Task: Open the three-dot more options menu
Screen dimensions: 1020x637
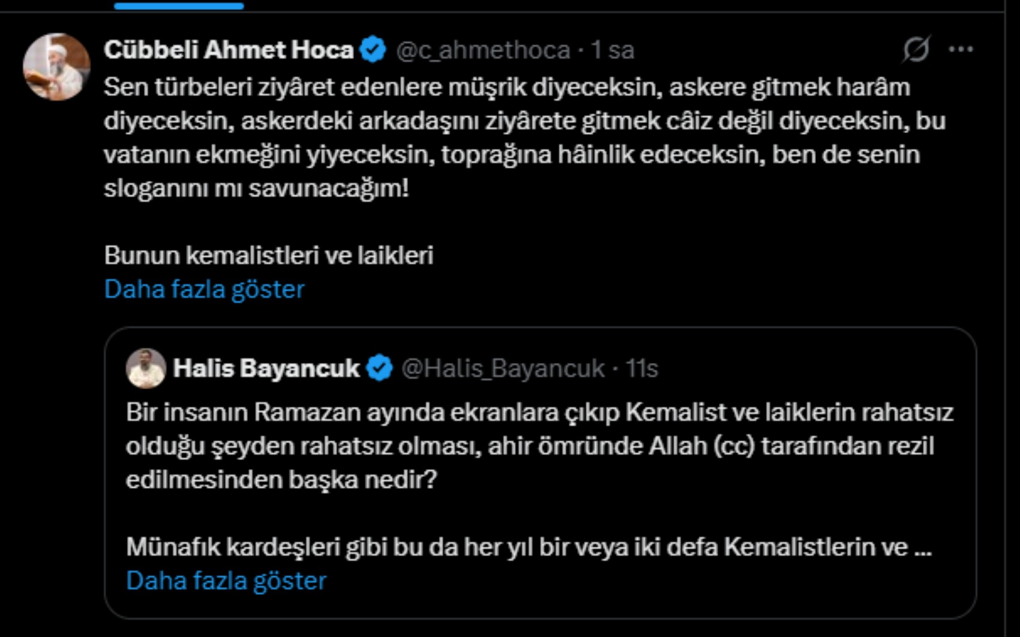Action: [x=961, y=49]
